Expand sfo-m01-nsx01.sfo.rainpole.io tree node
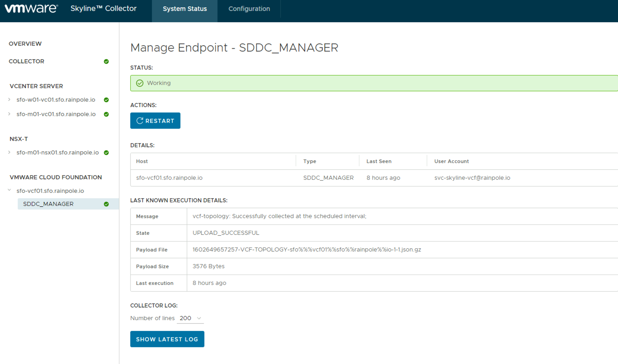This screenshot has width=618, height=364. pyautogui.click(x=9, y=153)
